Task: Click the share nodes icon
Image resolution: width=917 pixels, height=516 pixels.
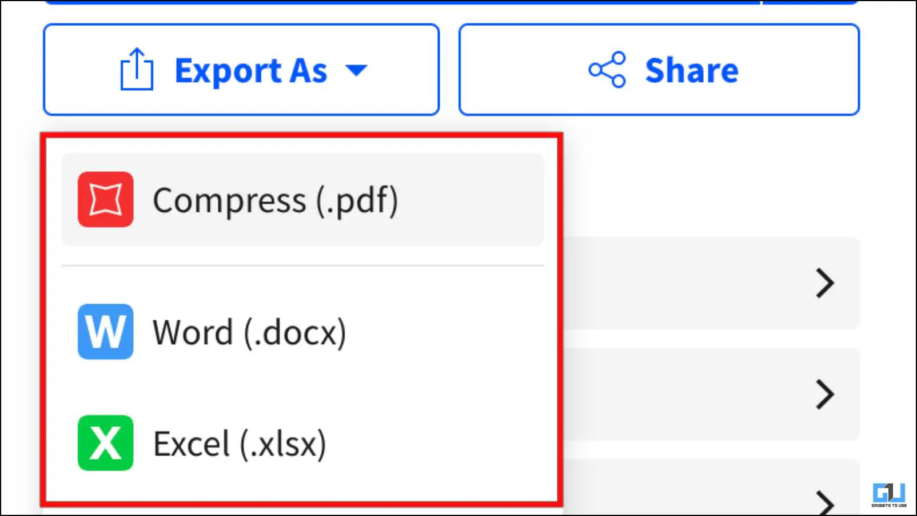Action: click(607, 70)
